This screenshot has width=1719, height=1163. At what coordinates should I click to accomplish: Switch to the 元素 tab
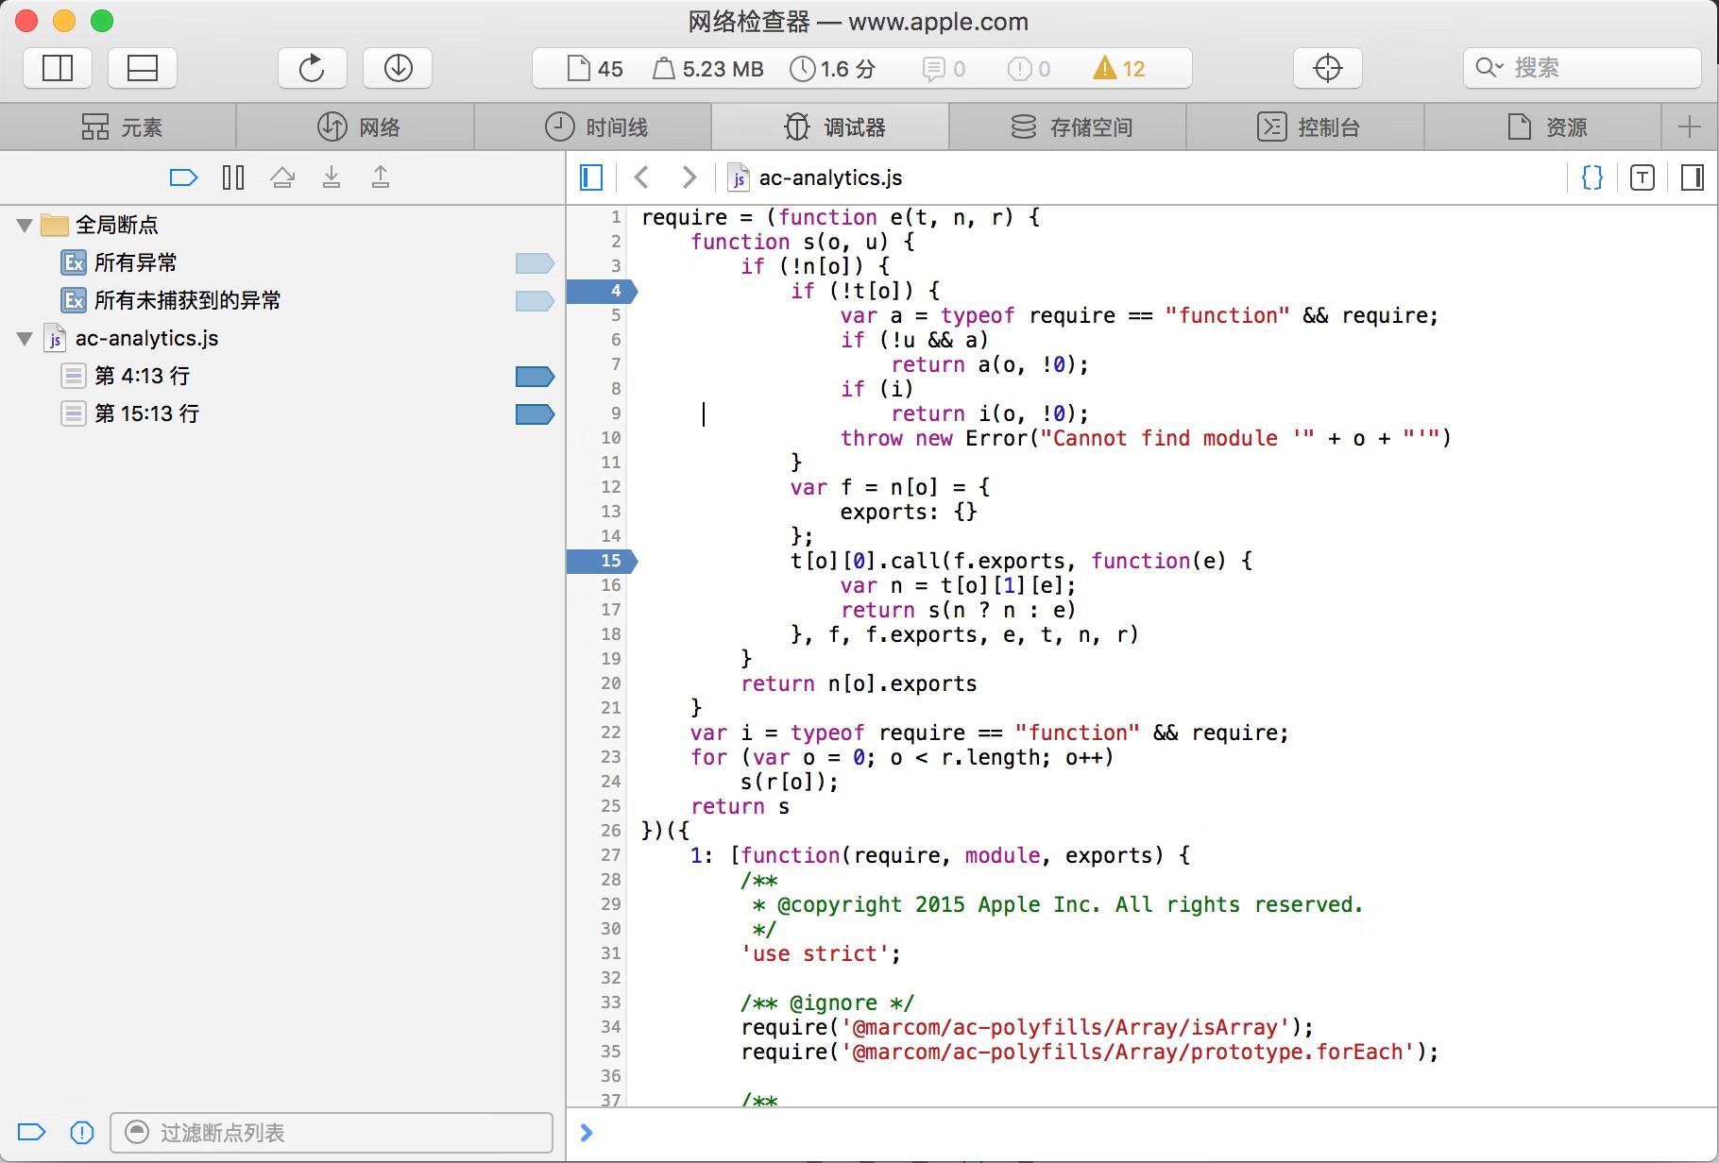point(119,126)
